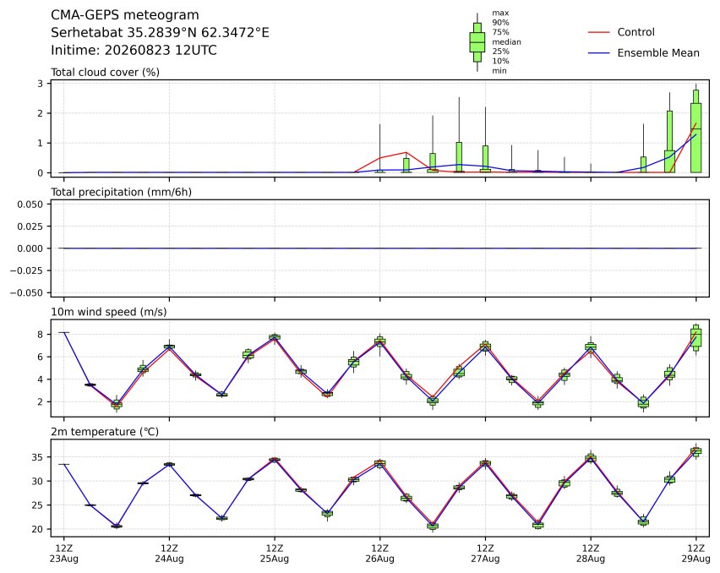Click the Control legend label
Image resolution: width=720 pixels, height=573 pixels.
tap(636, 32)
